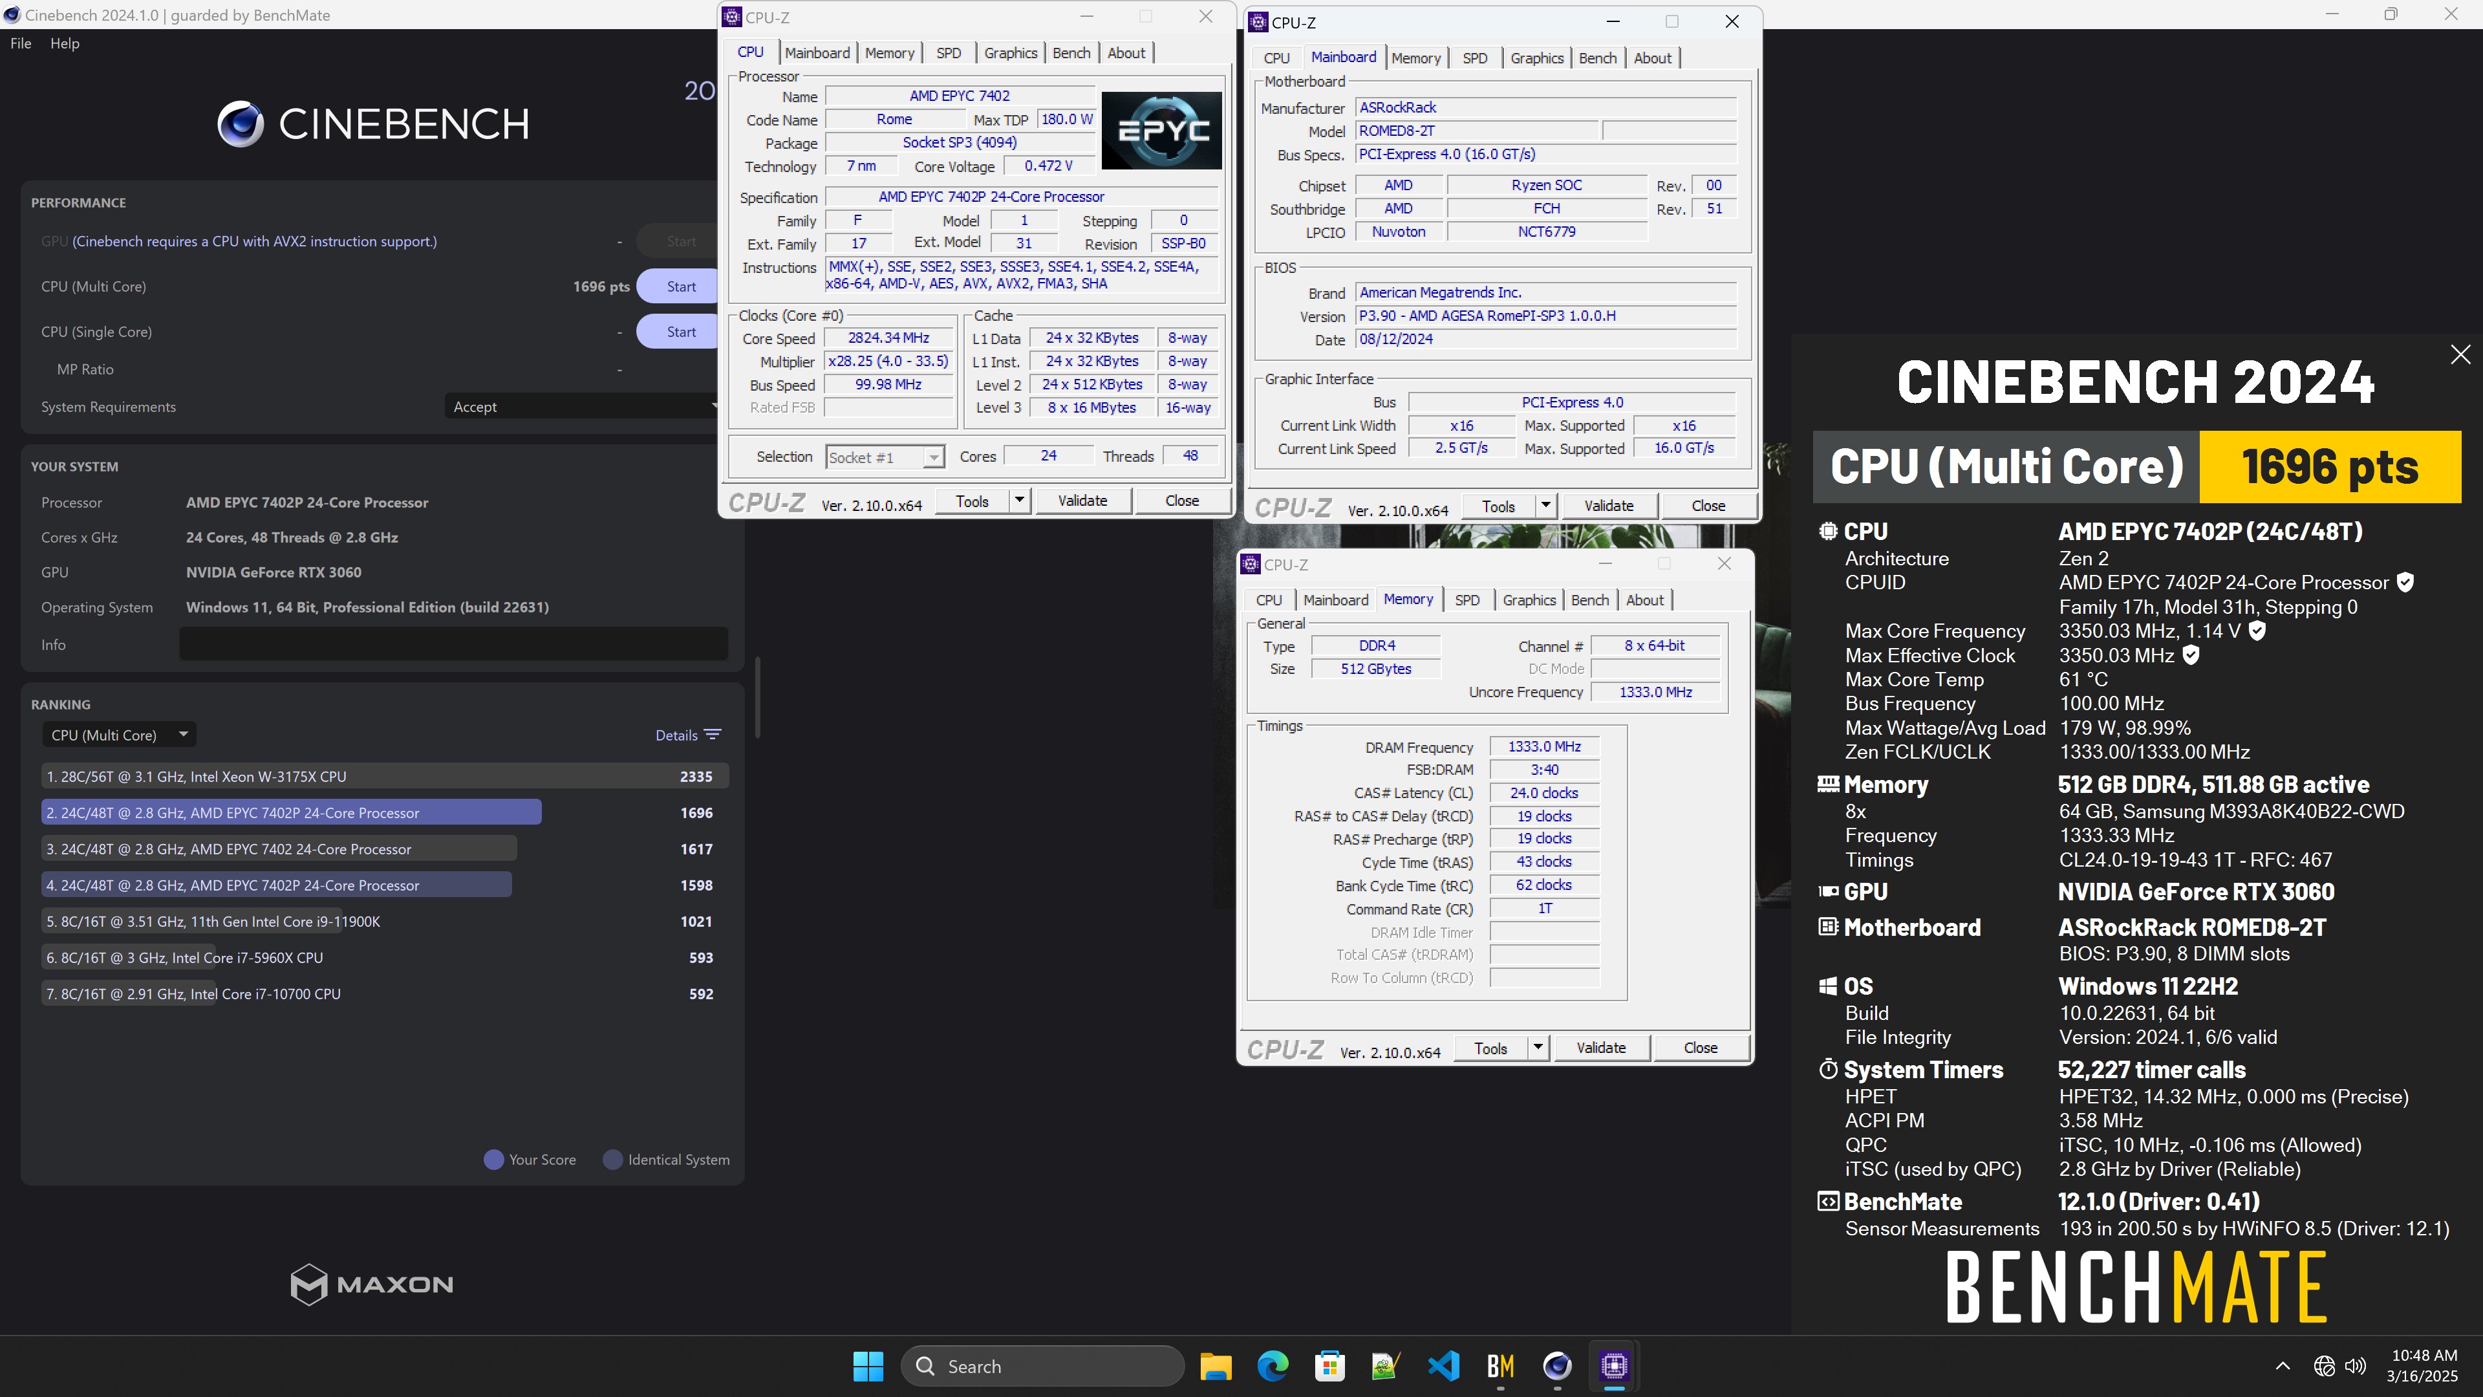Switch to Mainboard tab in Memory window

[1335, 600]
